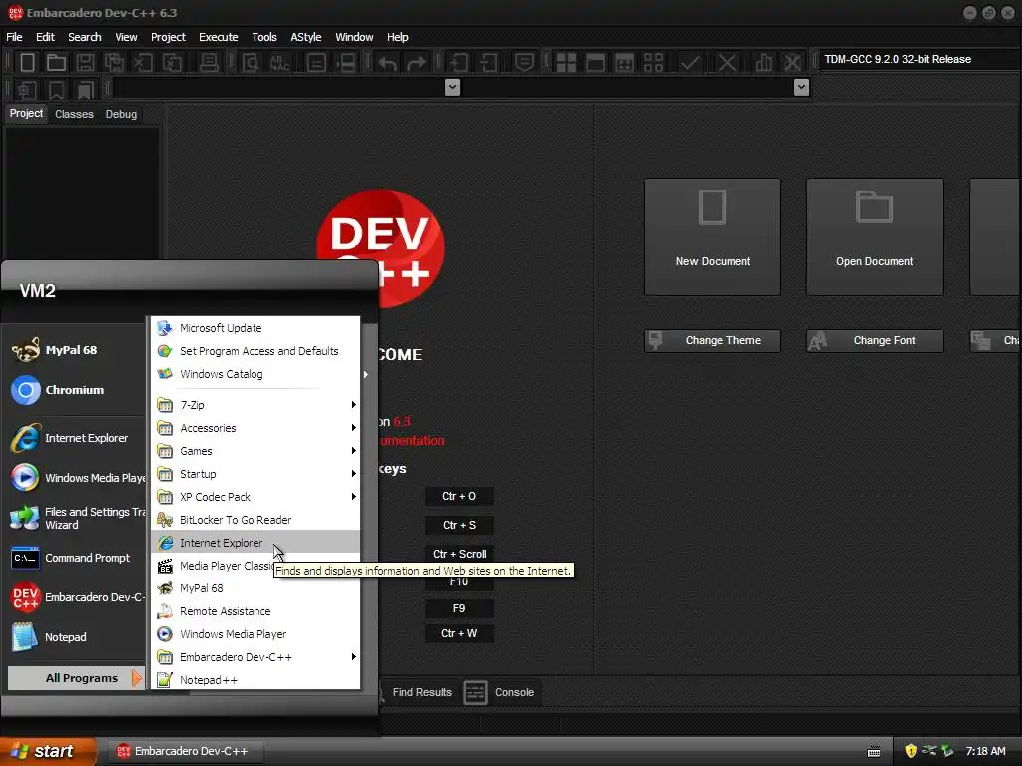1022x766 pixels.
Task: Click the New file toolbar icon
Action: [27, 63]
